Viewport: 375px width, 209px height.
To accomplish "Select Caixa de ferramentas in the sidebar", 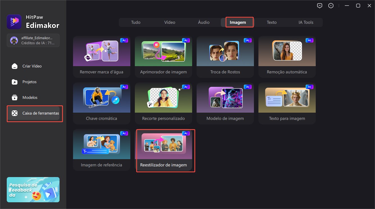I will tap(35, 113).
